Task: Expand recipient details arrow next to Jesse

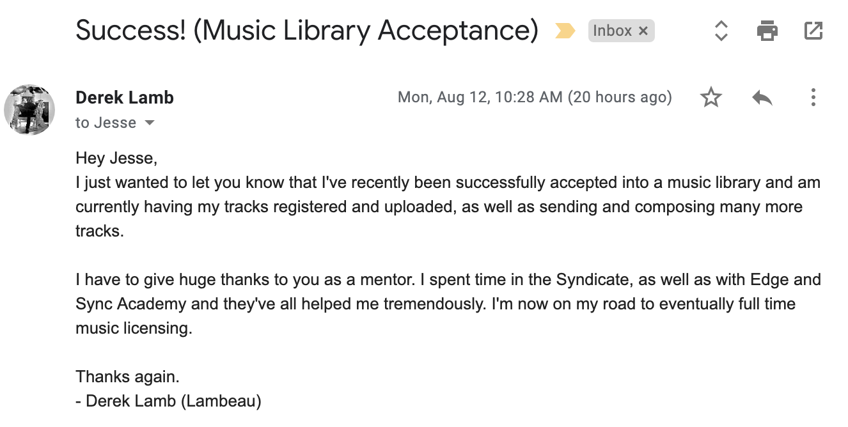Action: (x=149, y=123)
